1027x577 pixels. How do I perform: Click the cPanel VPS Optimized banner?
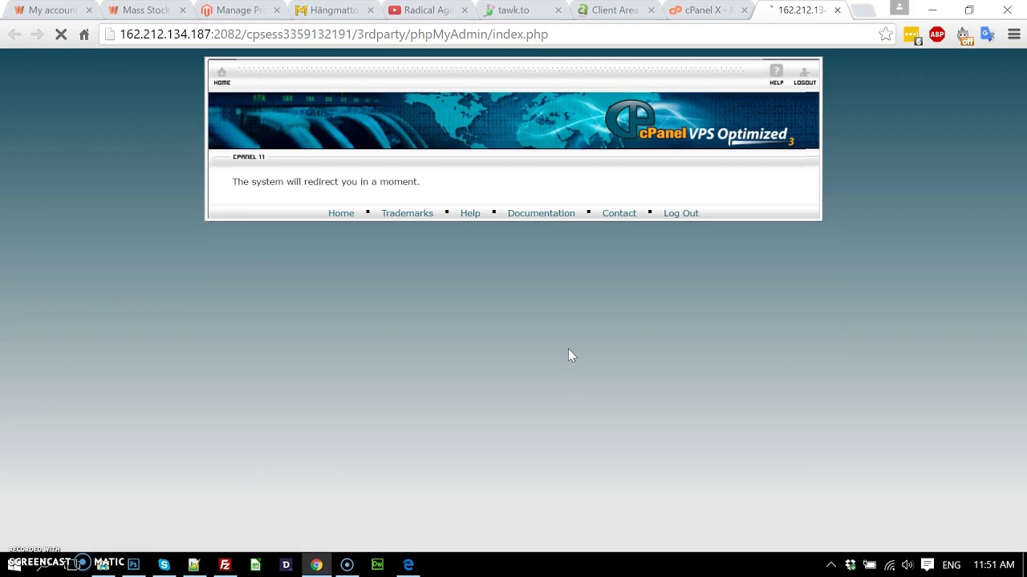[x=513, y=120]
